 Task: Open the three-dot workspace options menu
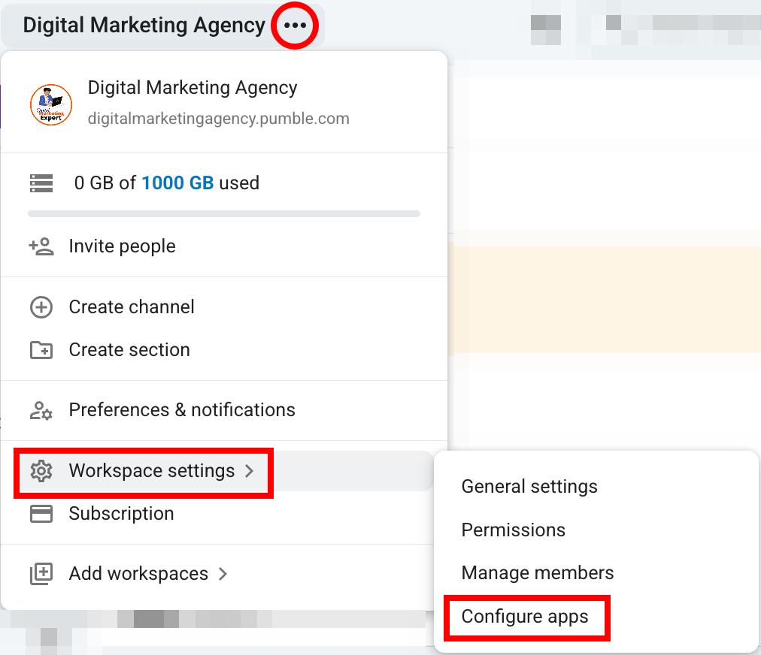294,25
